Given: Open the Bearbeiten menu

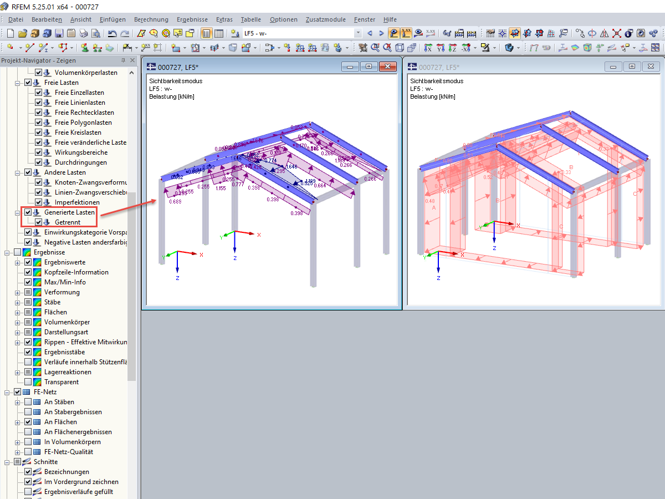Looking at the screenshot, I should 47,19.
